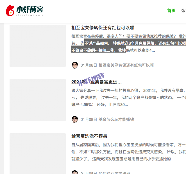
Task: Open article title 相互宝关停转保还有红包可以领
Action: 103,28
